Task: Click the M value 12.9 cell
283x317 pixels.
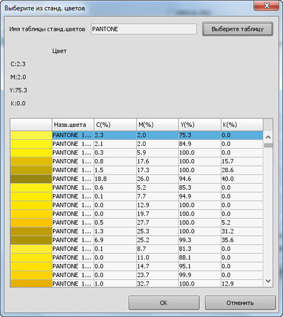Action: (x=158, y=205)
